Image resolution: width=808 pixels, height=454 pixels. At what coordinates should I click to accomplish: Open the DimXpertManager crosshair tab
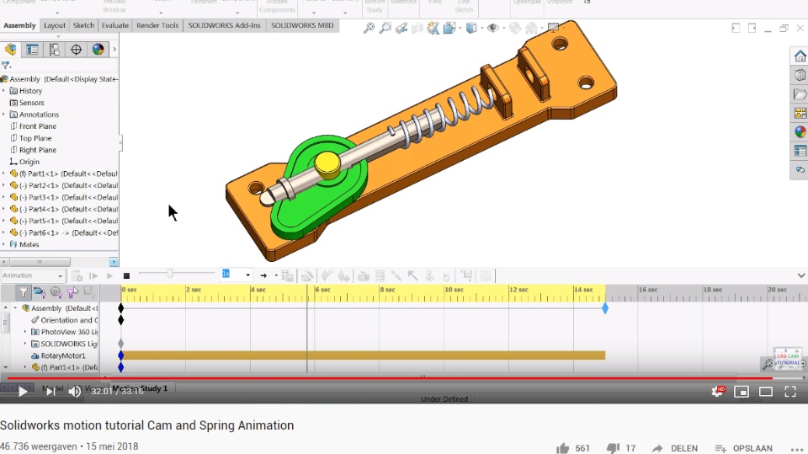[77, 49]
